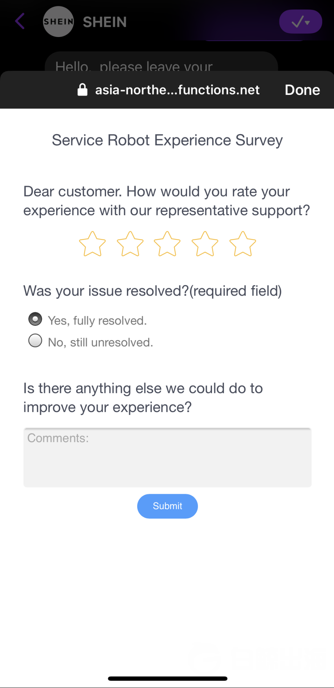The width and height of the screenshot is (334, 688).
Task: Open the SHEIN profile avatar
Action: point(58,22)
